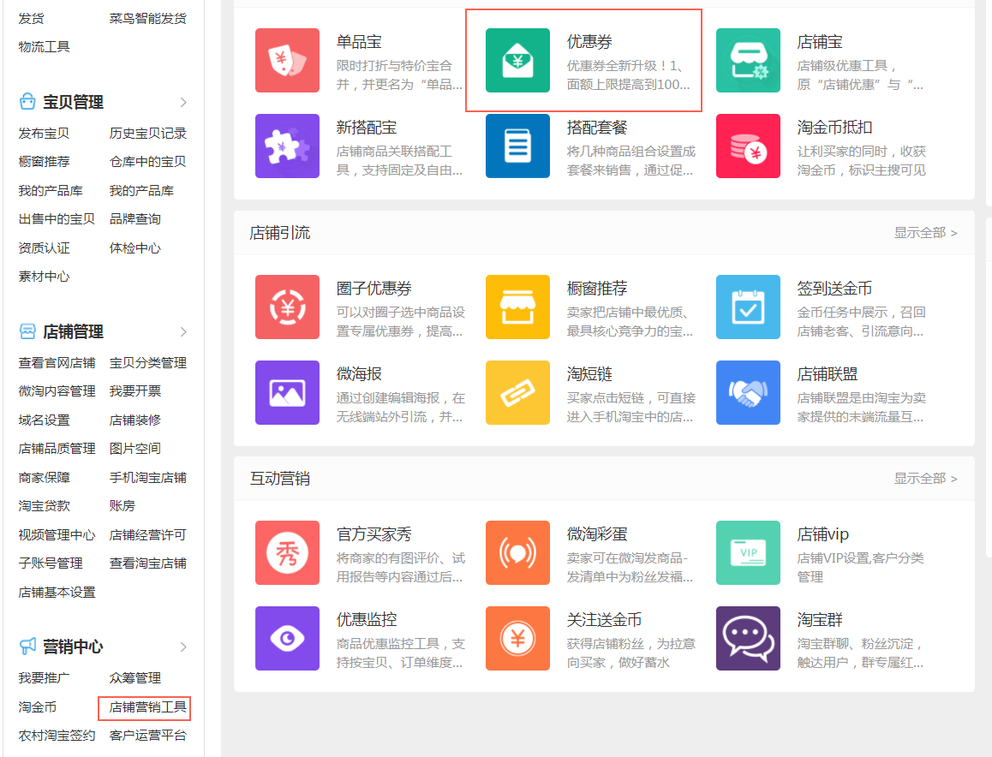Open 历史宝贝记录 in sidebar
Image resolution: width=992 pixels, height=757 pixels.
148,134
